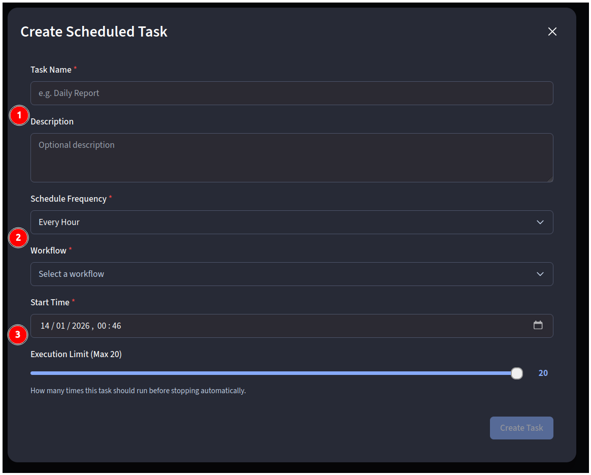The image size is (591, 475).
Task: Click the Execution Limit slider thumb
Action: click(517, 373)
